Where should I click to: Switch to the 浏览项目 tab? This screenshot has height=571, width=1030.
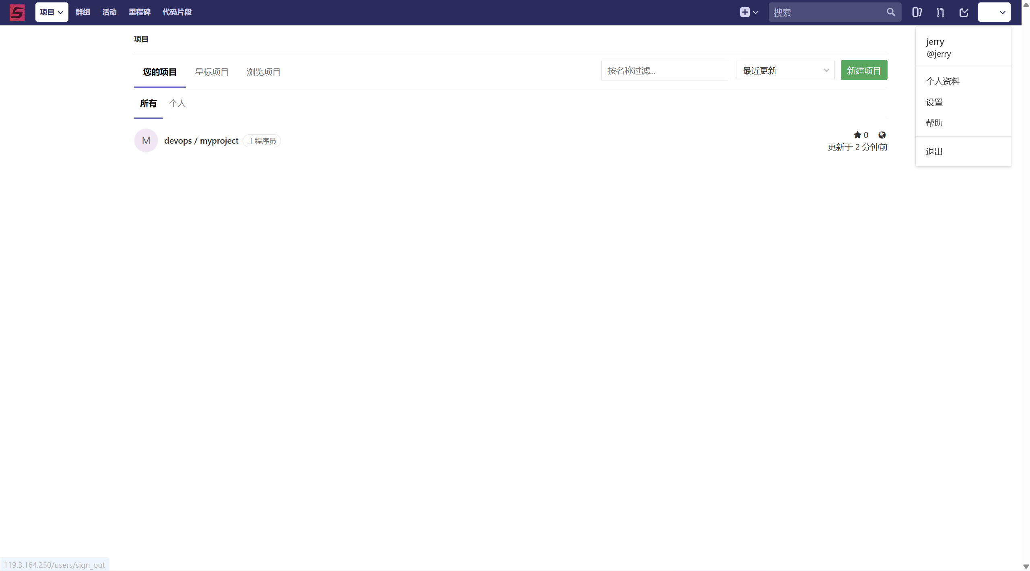coord(264,72)
